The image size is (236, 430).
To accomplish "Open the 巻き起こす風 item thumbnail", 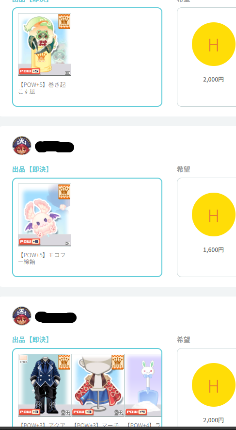I will pos(45,45).
